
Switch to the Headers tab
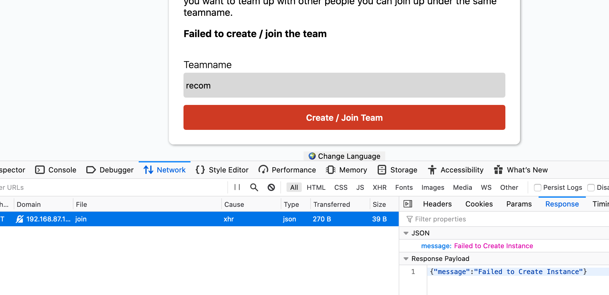tap(437, 204)
